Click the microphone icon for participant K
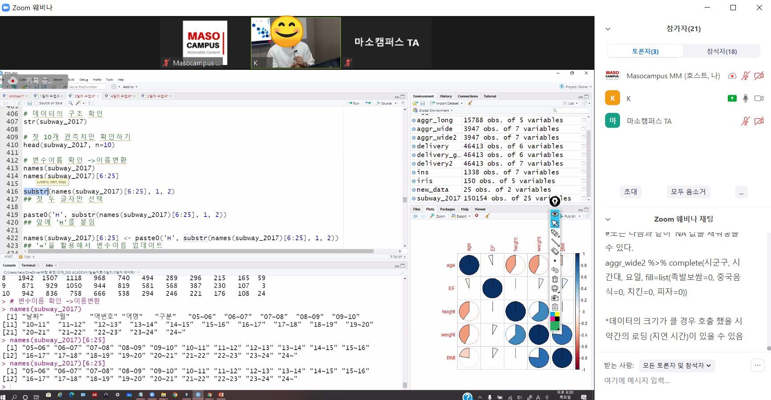 (745, 98)
